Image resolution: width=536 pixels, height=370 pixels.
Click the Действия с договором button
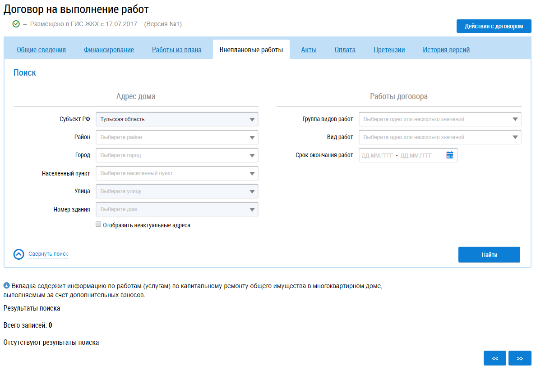click(x=494, y=26)
